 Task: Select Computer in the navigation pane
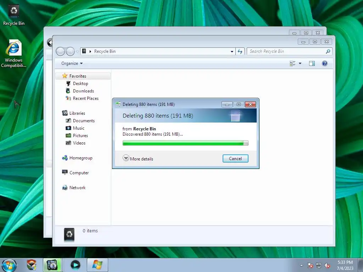coord(79,173)
